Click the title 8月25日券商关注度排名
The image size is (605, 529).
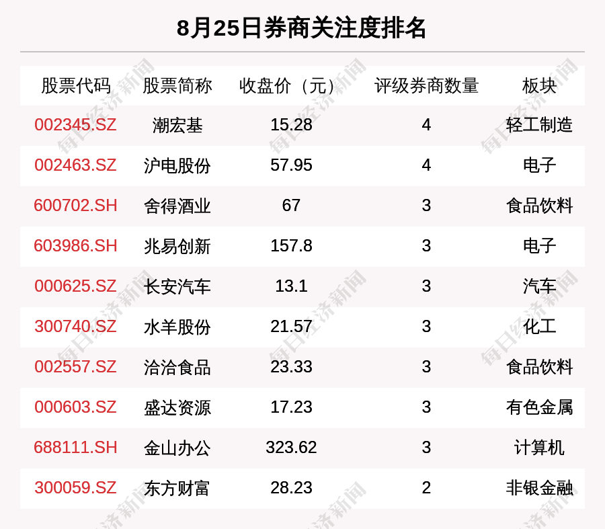pyautogui.click(x=301, y=28)
